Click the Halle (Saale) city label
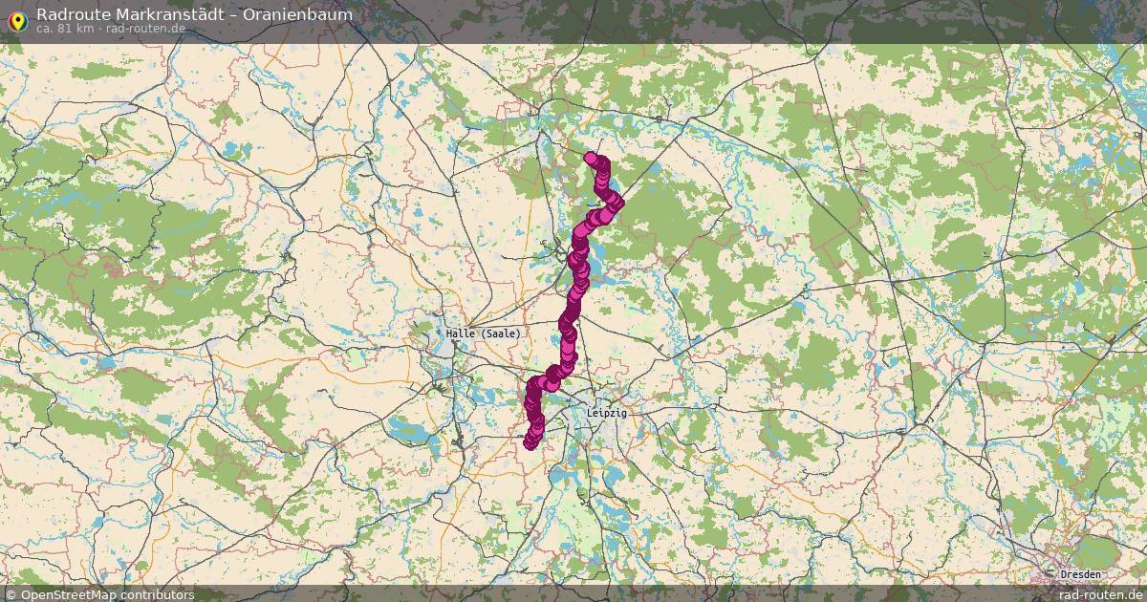The image size is (1147, 602). pos(484,333)
